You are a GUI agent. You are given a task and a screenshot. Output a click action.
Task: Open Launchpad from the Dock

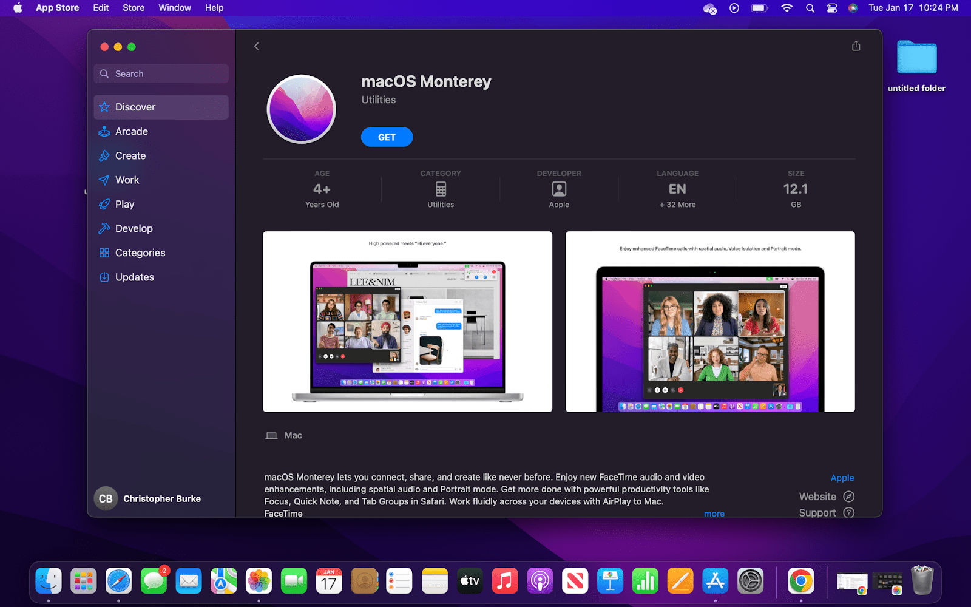click(84, 582)
